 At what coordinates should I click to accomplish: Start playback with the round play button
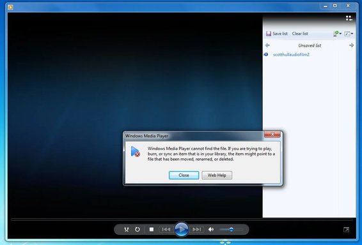[181, 229]
